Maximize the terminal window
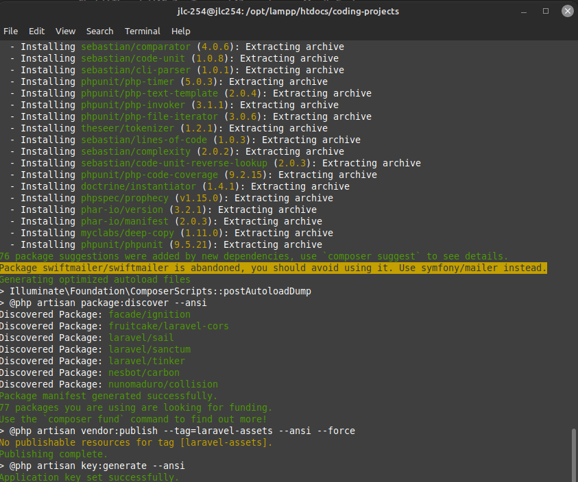 [546, 11]
